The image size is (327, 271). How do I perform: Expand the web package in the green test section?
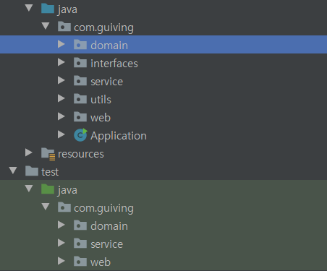61,261
